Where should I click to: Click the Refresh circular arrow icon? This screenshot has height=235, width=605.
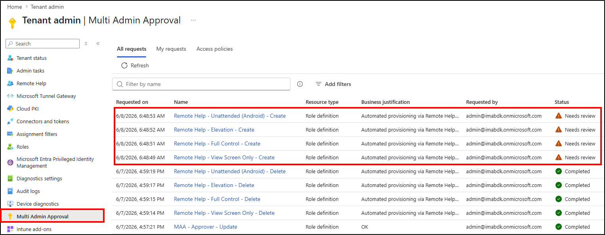coord(124,65)
